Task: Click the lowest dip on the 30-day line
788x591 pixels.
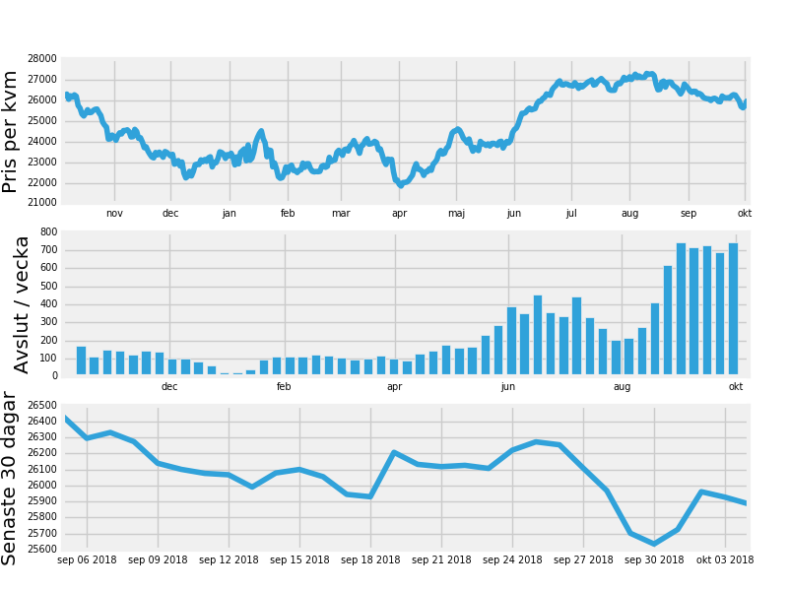Action: [654, 544]
